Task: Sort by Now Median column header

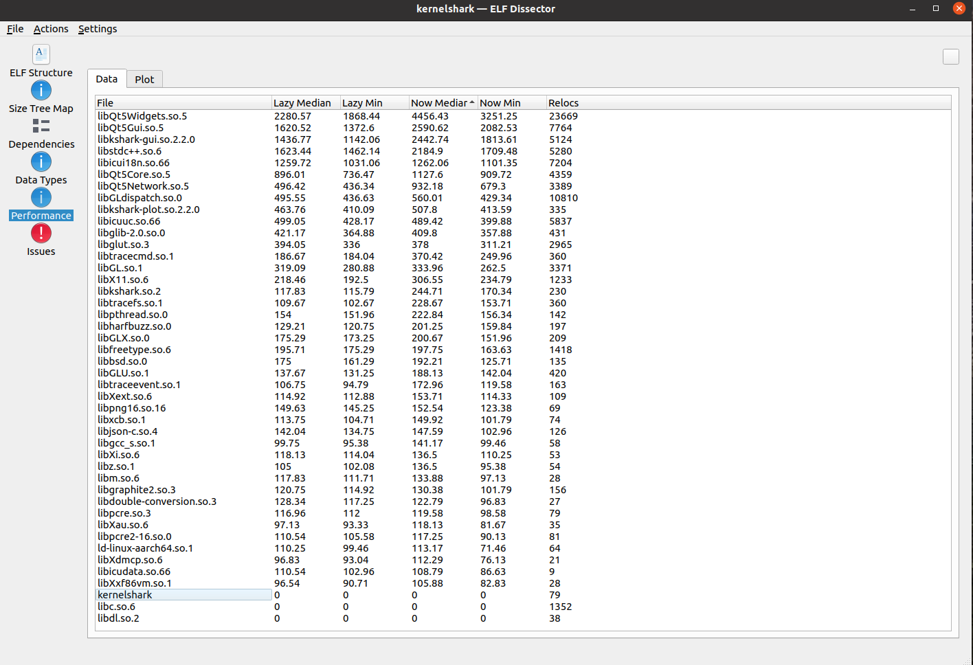Action: click(x=443, y=103)
